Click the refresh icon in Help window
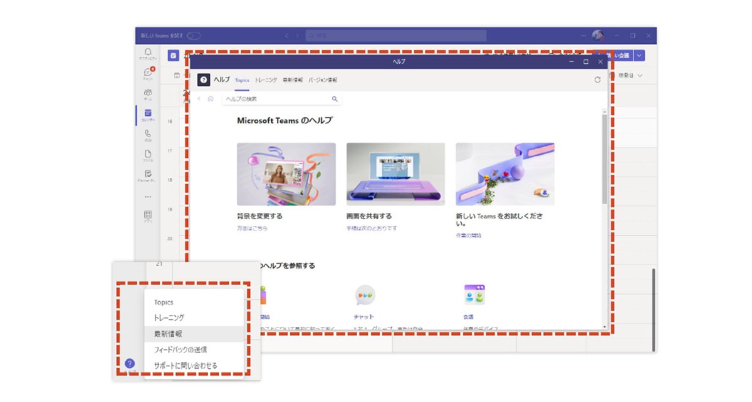Image resolution: width=752 pixels, height=402 pixels. (x=597, y=80)
